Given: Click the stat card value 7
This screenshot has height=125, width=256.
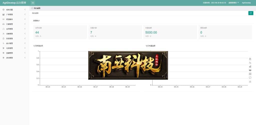Looking at the screenshot, I should (x=91, y=32).
